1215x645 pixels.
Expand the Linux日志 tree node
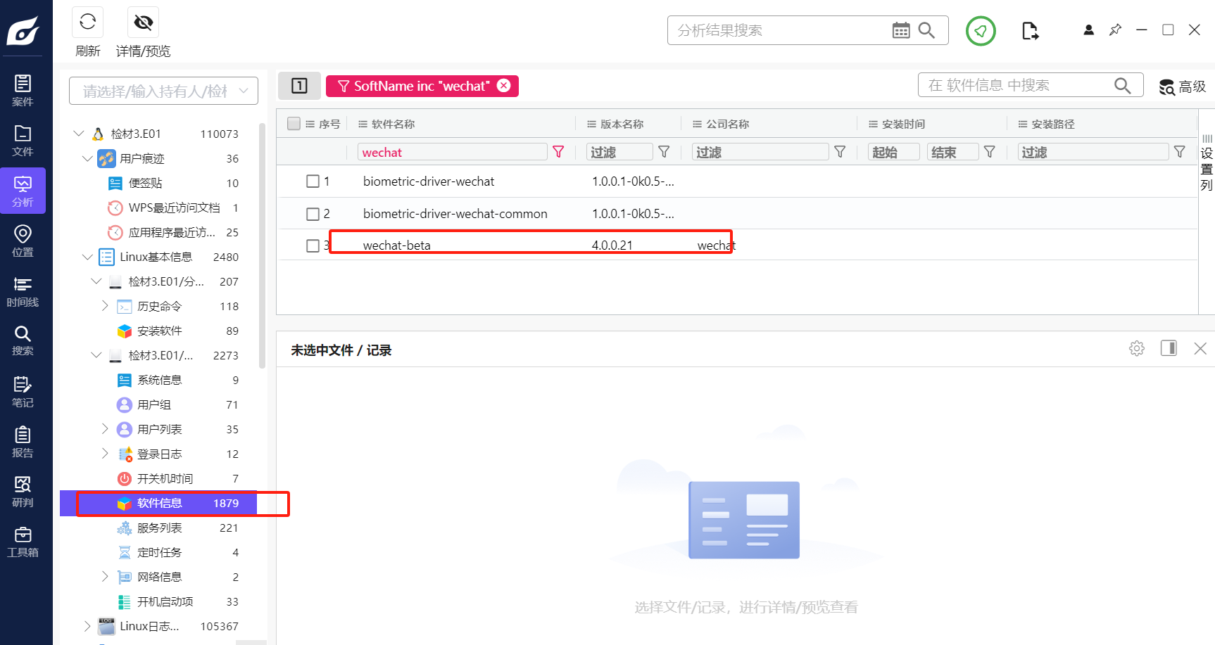point(87,626)
